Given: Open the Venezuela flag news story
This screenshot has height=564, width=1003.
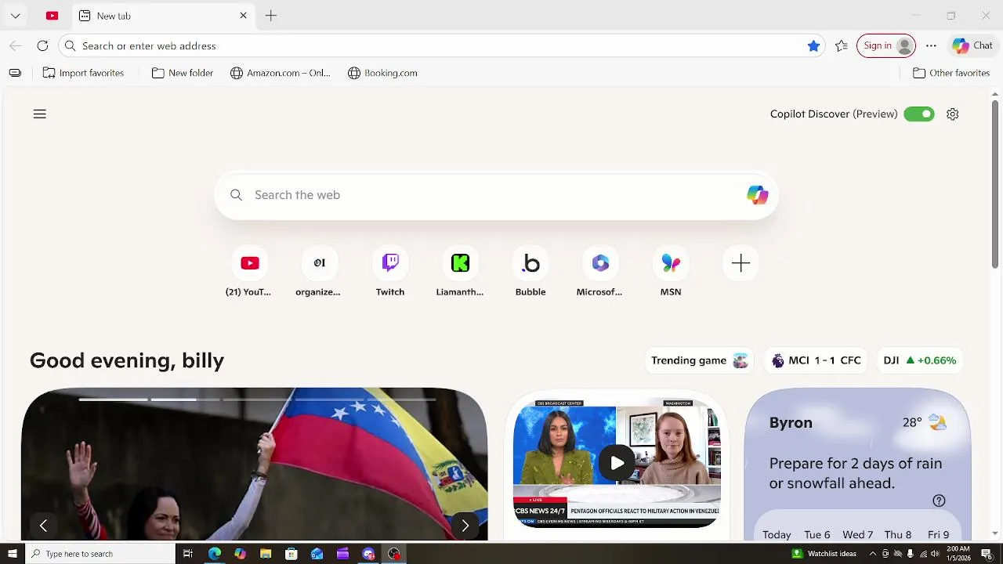Looking at the screenshot, I should click(x=255, y=464).
